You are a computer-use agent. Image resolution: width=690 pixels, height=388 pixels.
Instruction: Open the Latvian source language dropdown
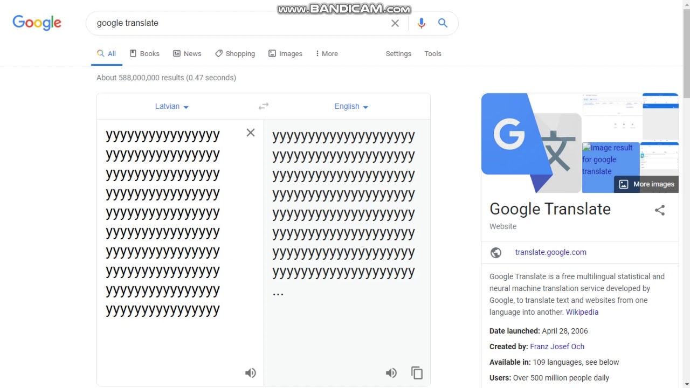tap(172, 106)
